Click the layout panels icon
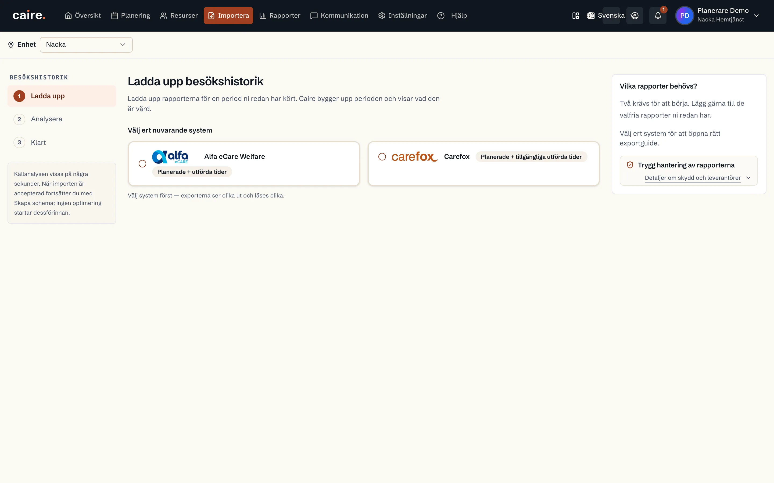This screenshot has width=774, height=483. pyautogui.click(x=576, y=15)
